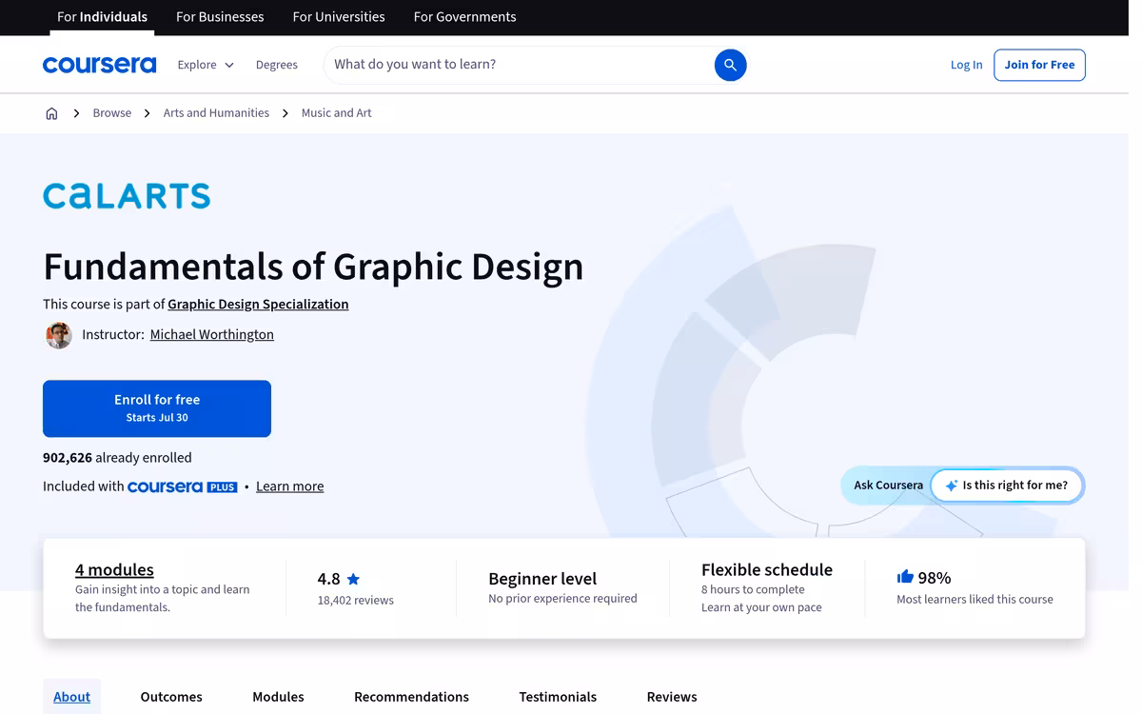Screen dimensions: 1142x714
Task: Click the Is this right for me? button
Action: 1006,486
